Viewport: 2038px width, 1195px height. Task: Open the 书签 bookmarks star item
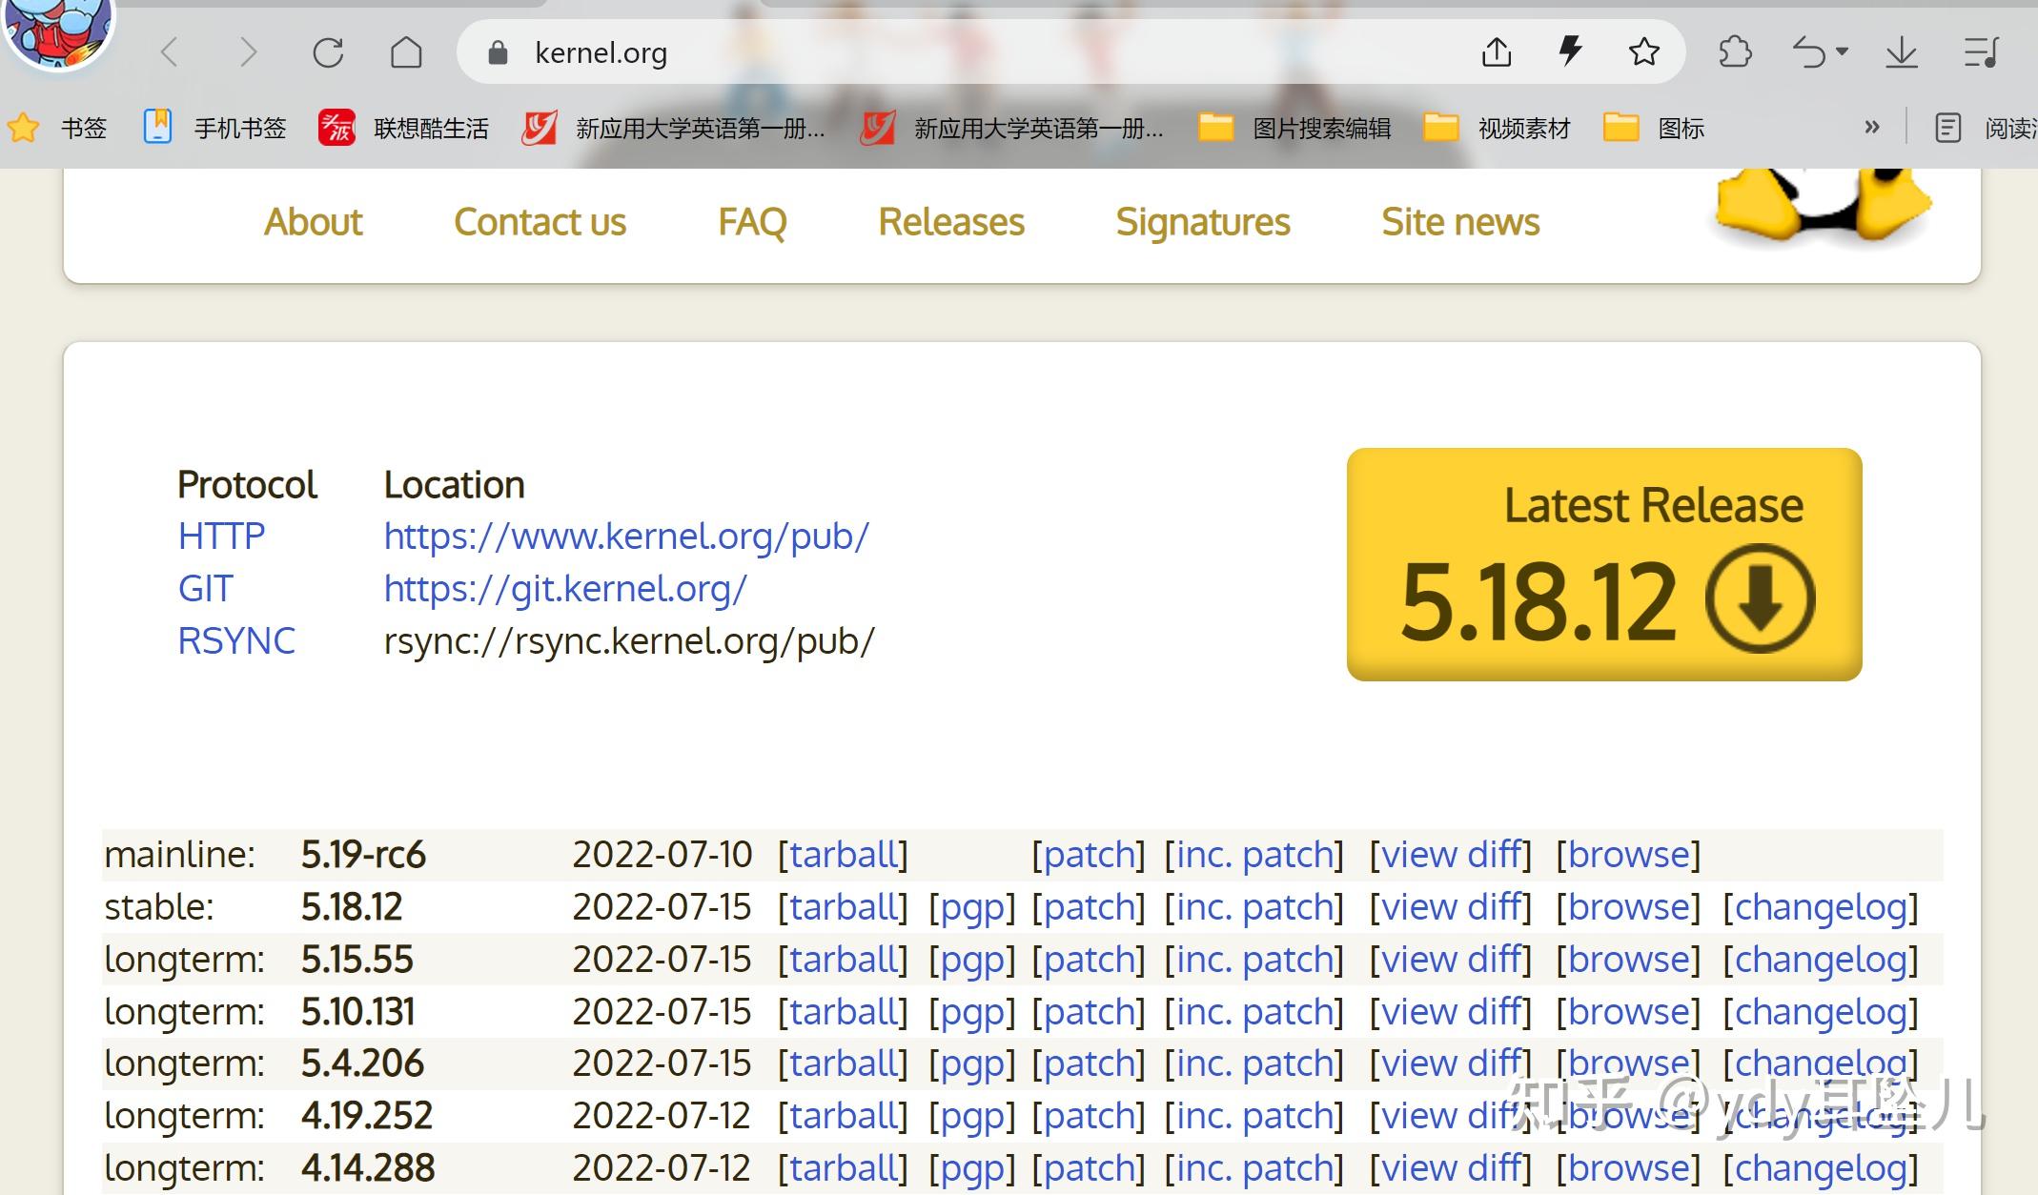click(57, 128)
